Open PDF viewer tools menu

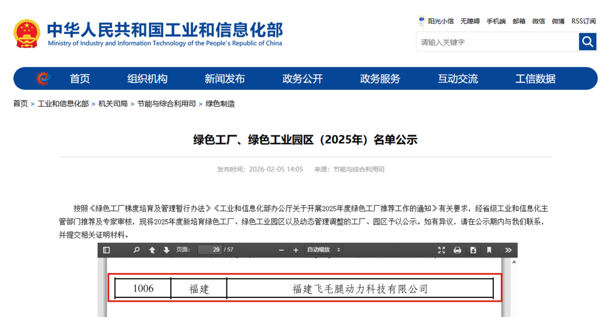point(508,250)
